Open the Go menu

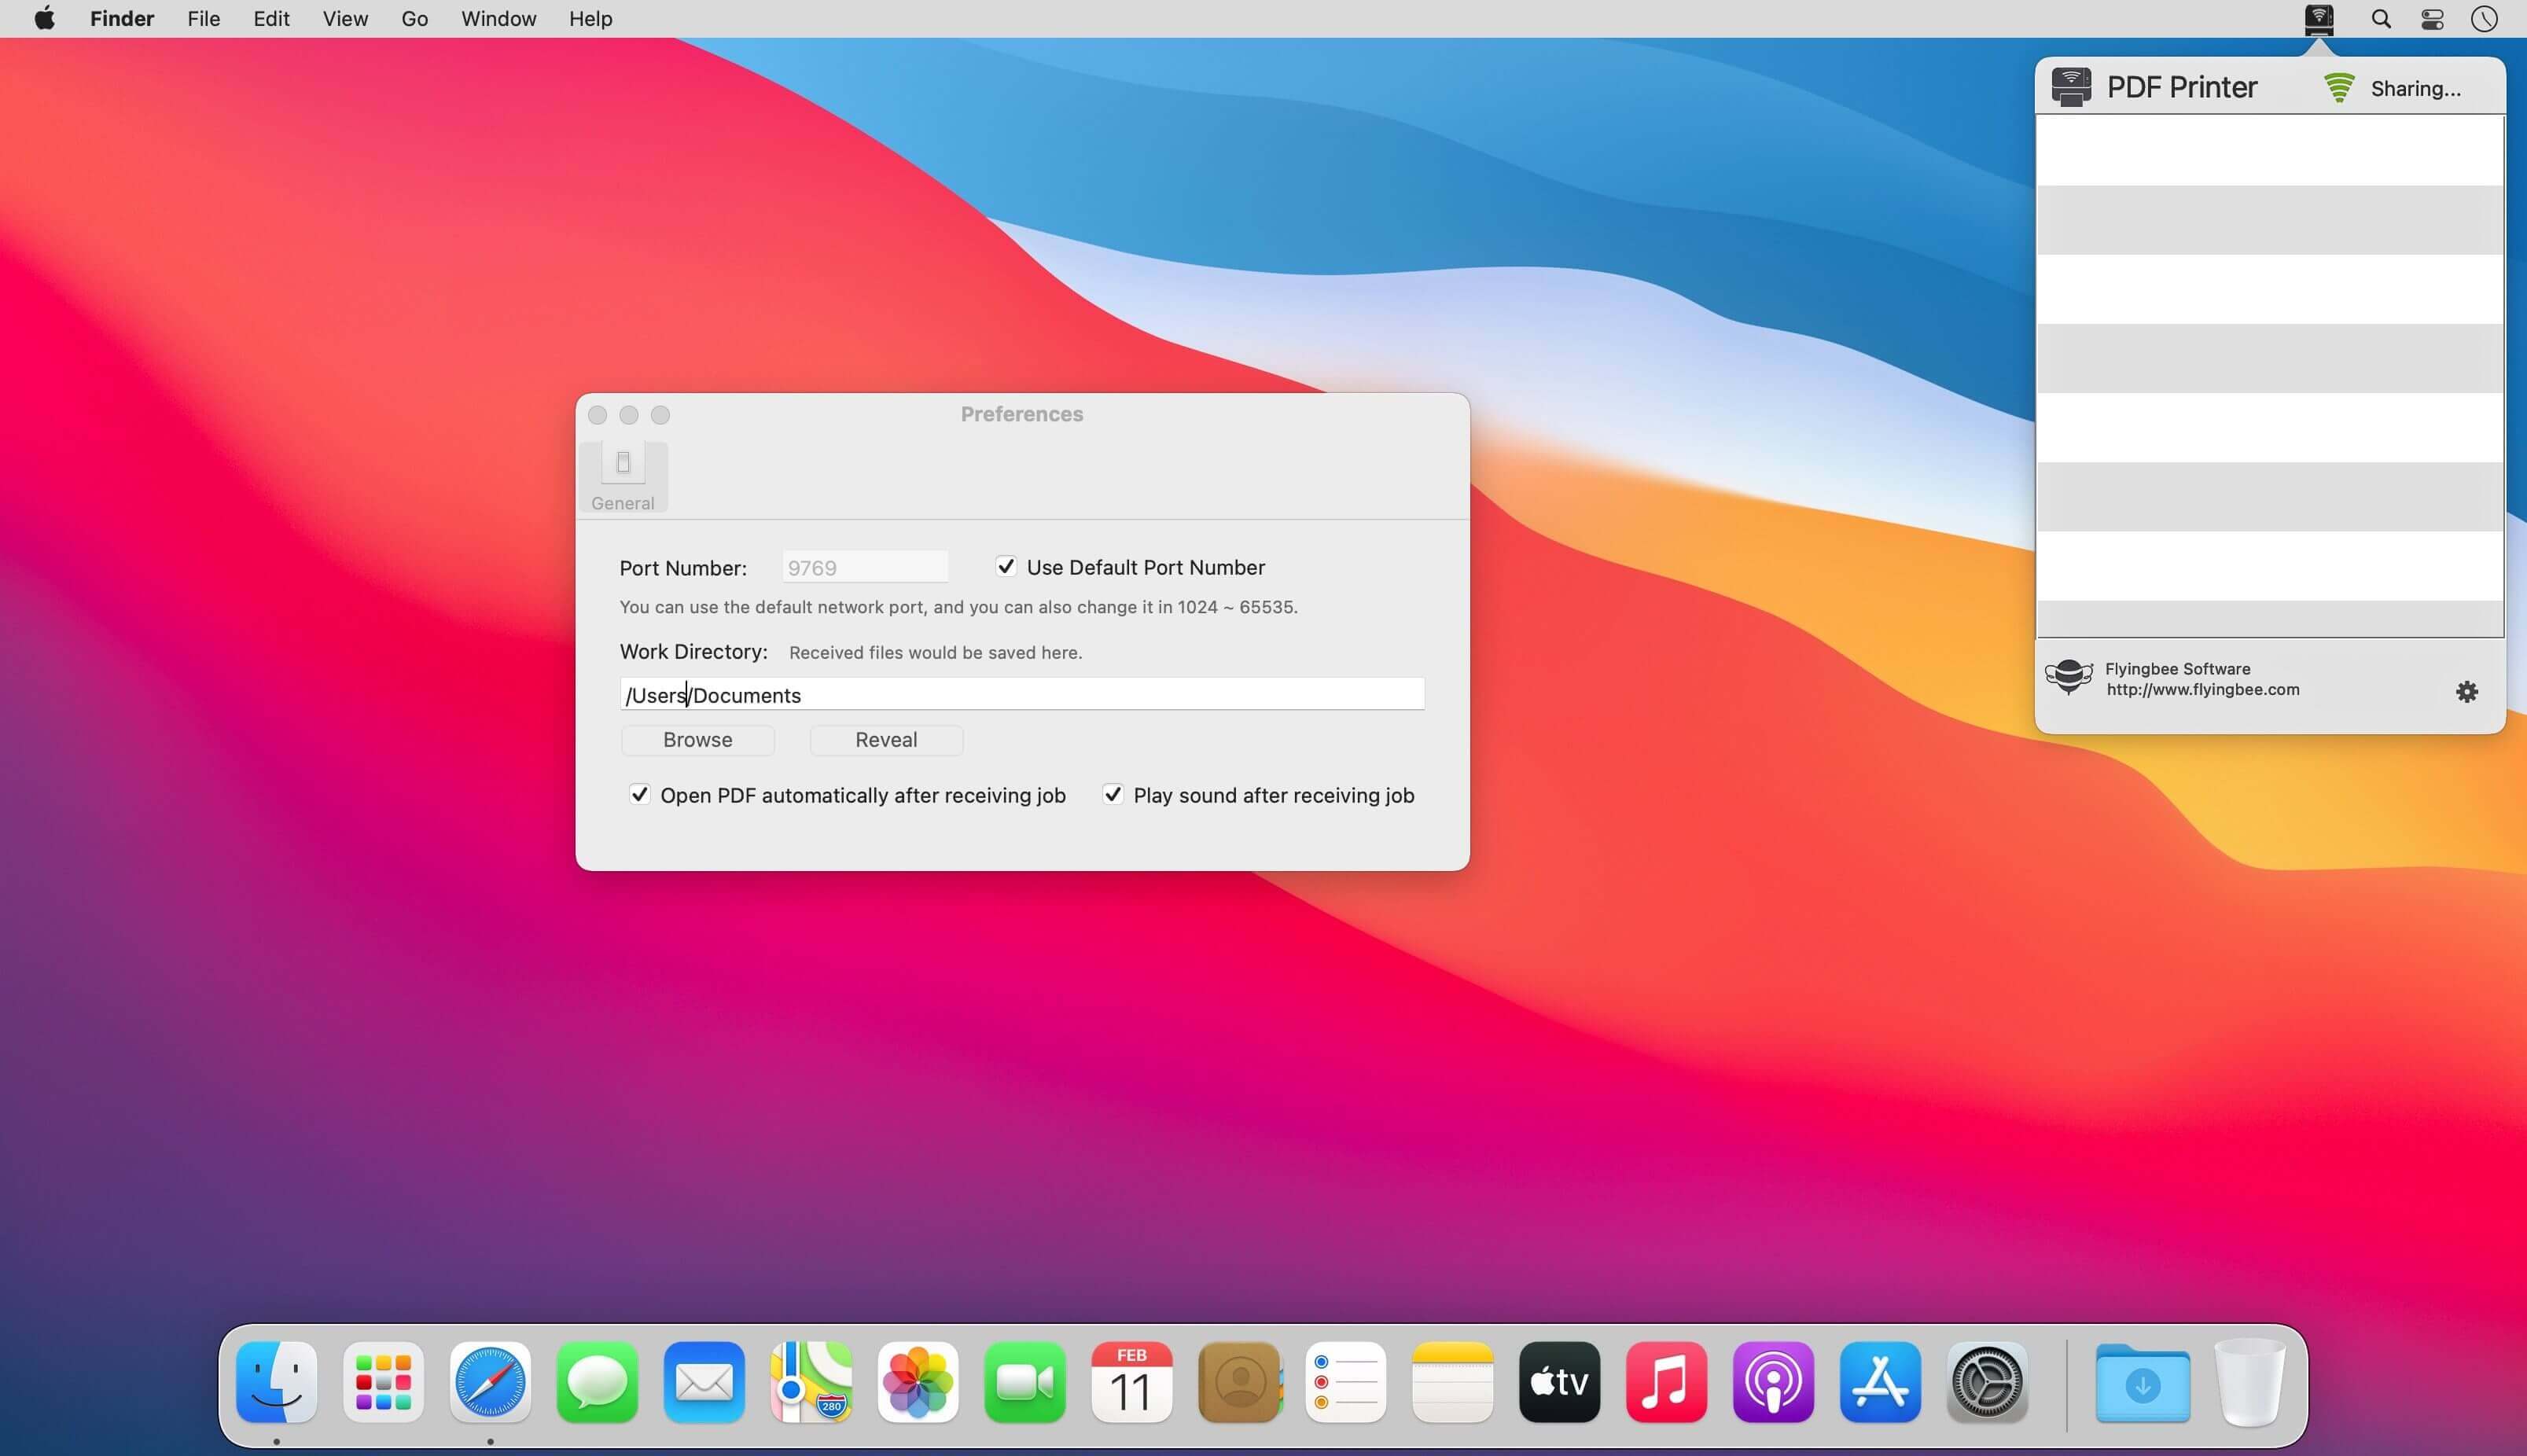[414, 19]
